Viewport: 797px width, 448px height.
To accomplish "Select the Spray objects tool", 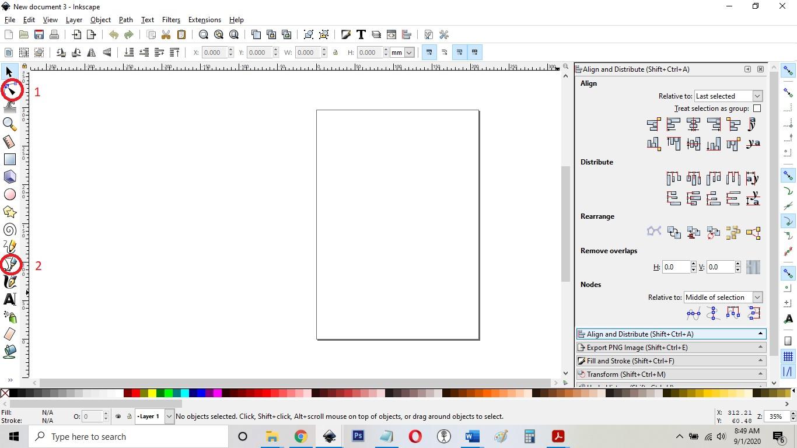I will click(x=9, y=317).
